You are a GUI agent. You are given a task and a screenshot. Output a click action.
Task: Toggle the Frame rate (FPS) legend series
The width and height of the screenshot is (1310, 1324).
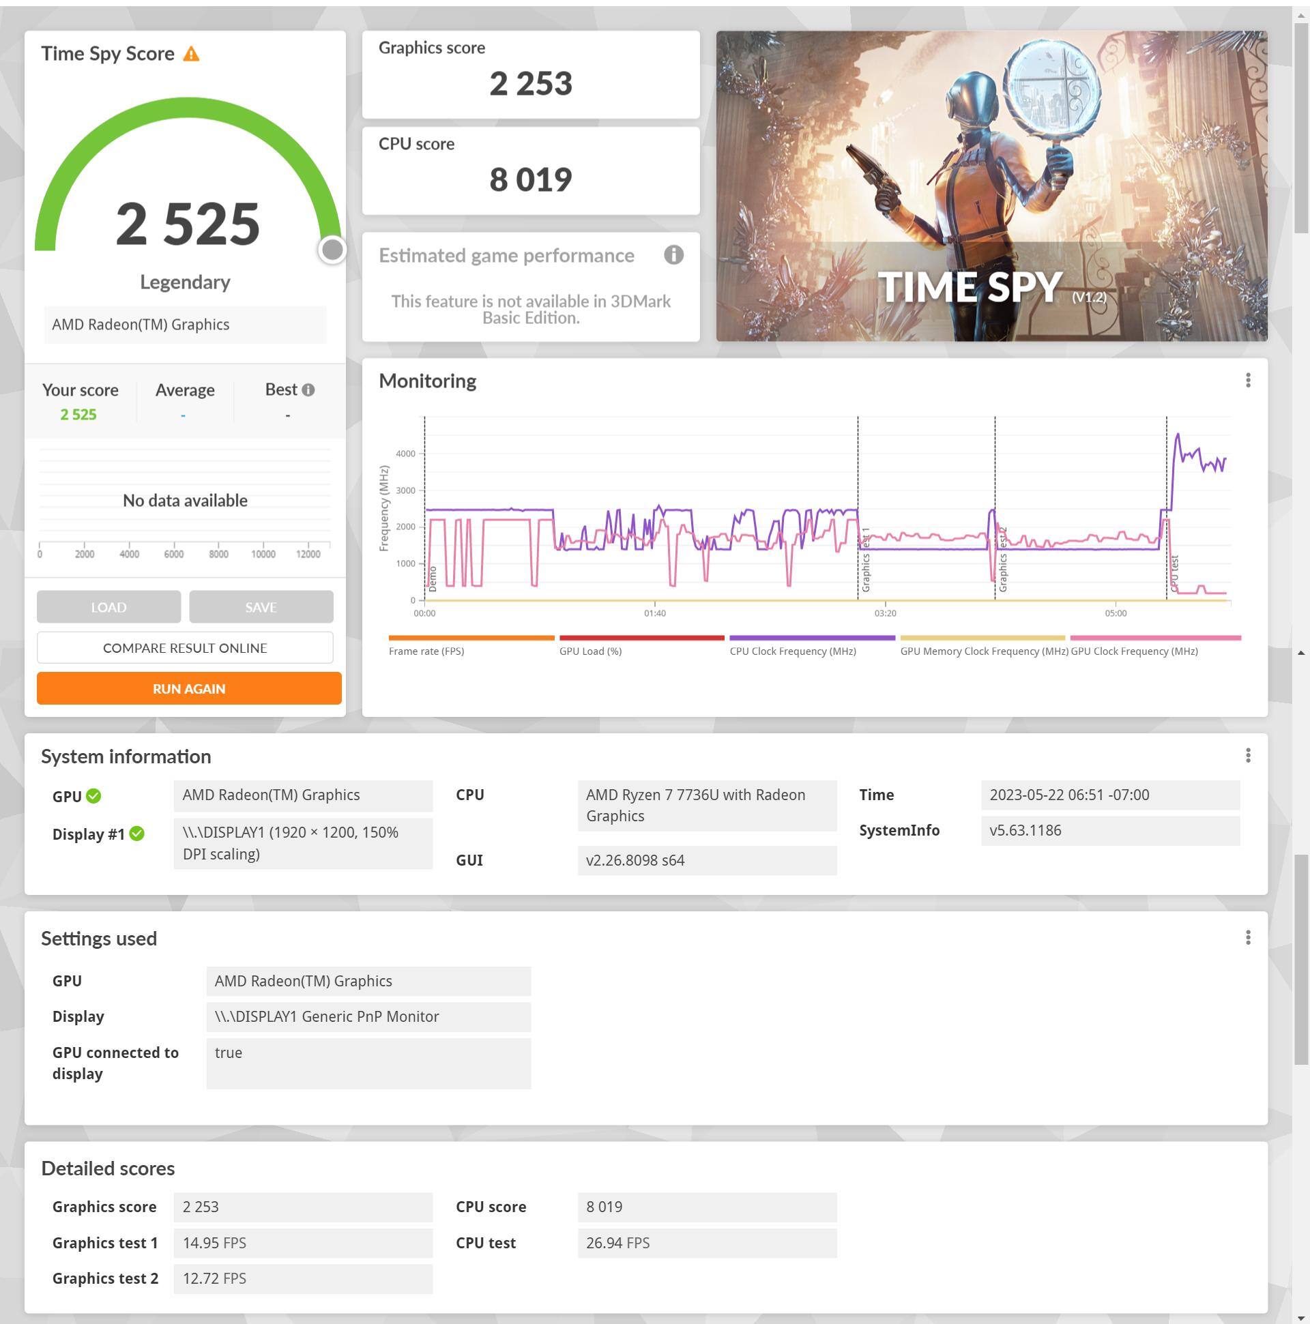coord(426,651)
